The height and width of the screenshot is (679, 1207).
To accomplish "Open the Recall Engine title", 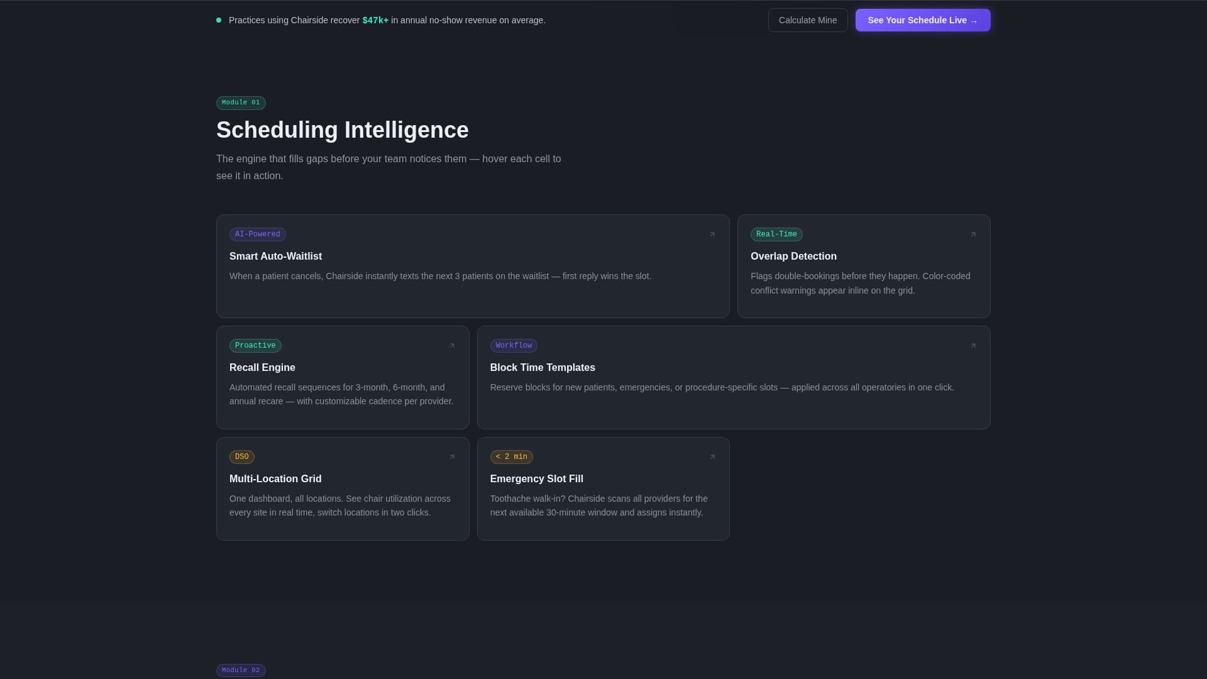I will [262, 368].
